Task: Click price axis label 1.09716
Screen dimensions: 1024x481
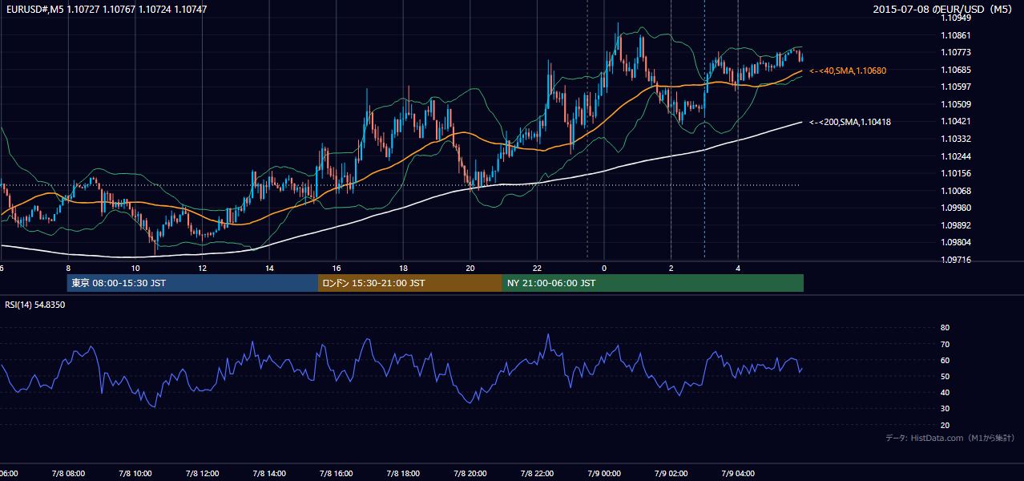Action: (955, 260)
